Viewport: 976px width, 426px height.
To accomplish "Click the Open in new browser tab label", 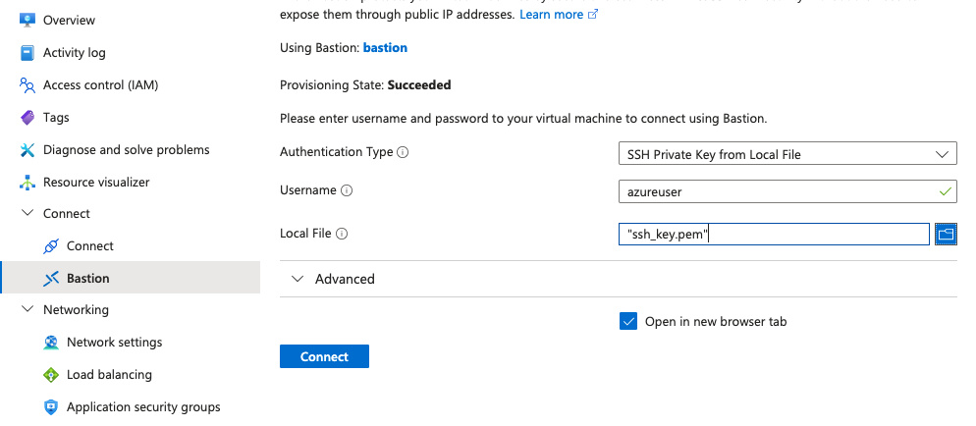I will click(716, 322).
